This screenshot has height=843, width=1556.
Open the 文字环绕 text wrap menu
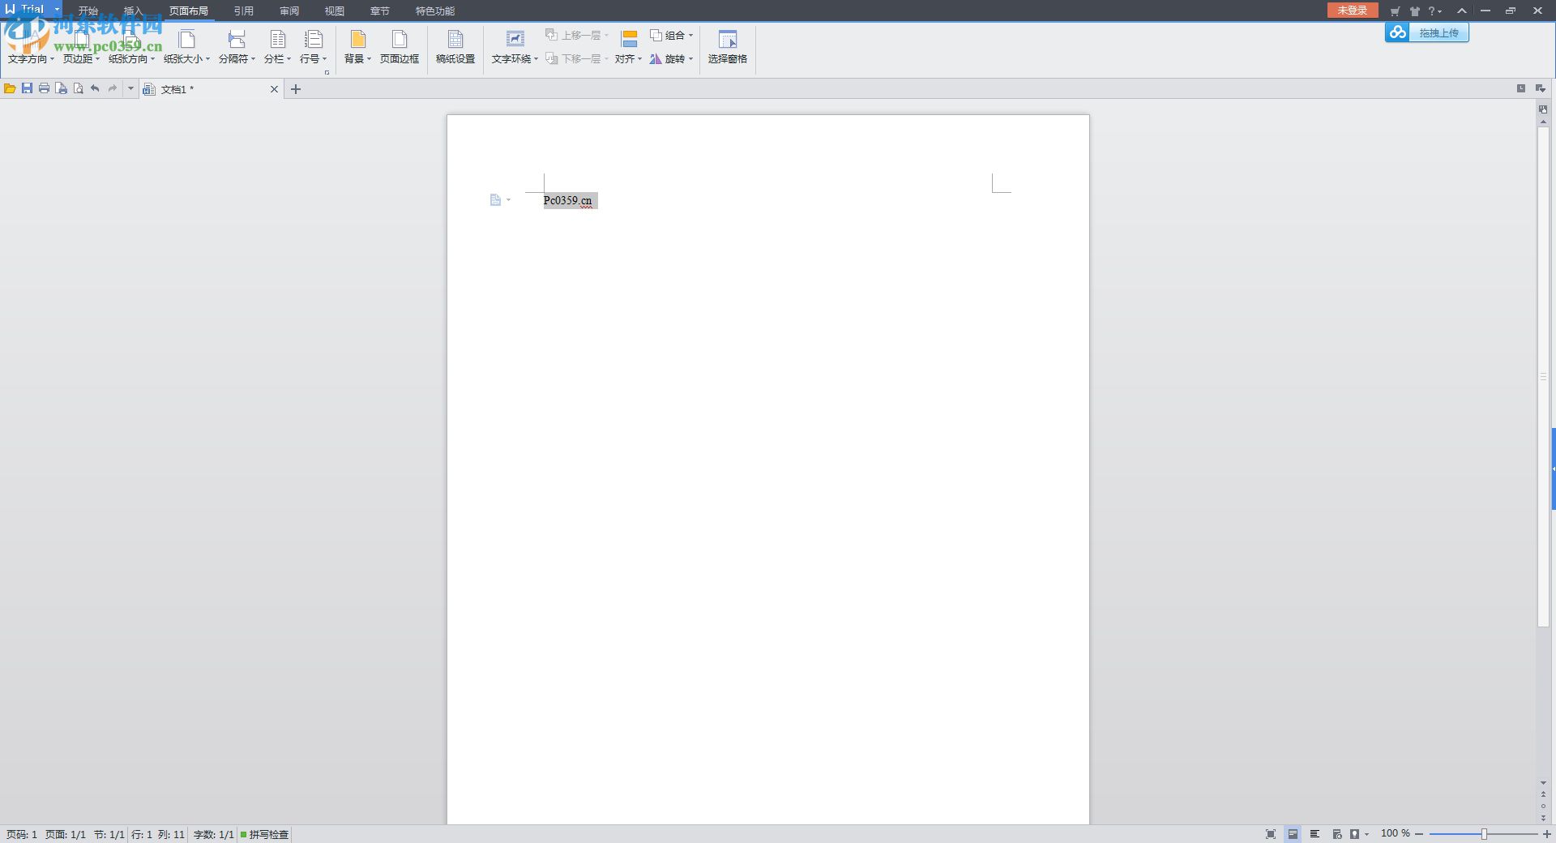click(x=515, y=47)
